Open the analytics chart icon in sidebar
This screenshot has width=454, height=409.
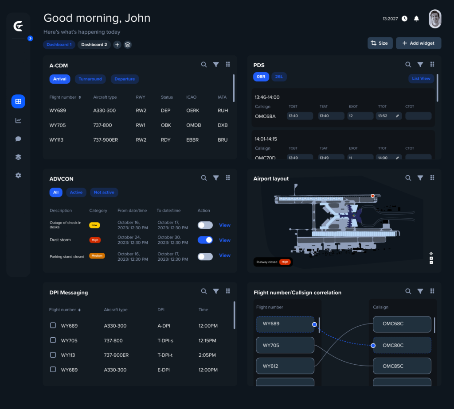click(18, 120)
